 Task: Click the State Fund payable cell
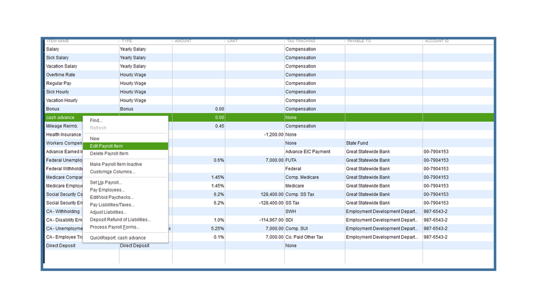click(357, 143)
